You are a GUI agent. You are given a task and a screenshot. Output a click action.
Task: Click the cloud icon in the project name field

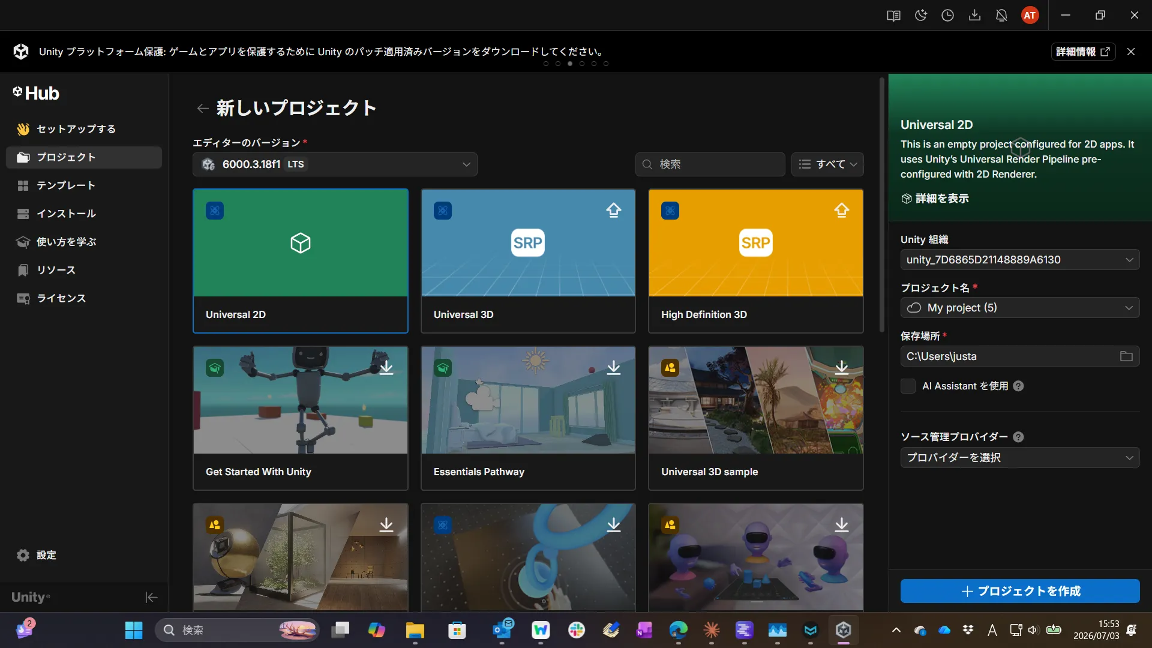click(x=914, y=308)
